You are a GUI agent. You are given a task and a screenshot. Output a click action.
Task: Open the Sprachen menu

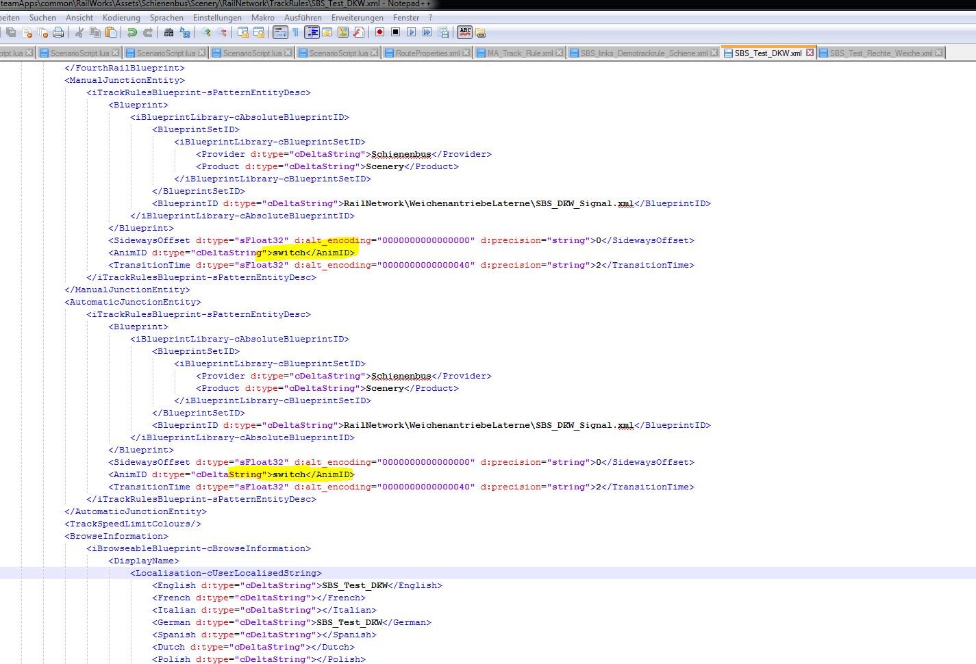tap(166, 18)
